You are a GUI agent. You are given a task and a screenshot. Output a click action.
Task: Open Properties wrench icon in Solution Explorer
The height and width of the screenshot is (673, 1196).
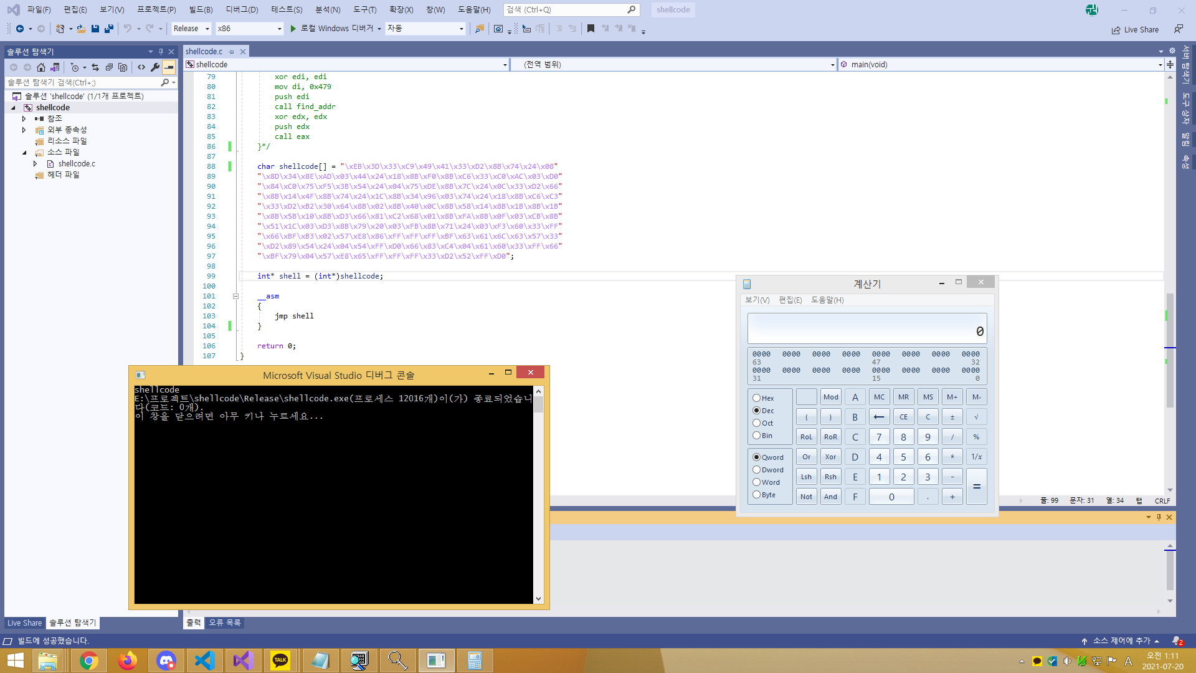[x=155, y=67]
